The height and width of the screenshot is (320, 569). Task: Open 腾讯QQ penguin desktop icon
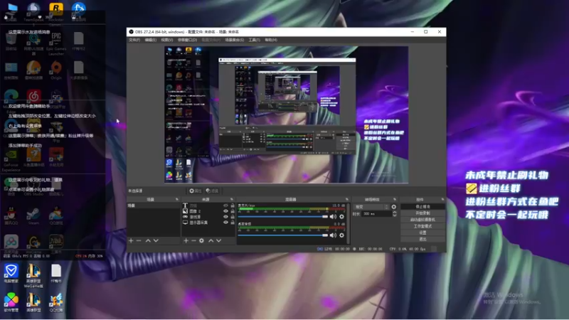[11, 215]
